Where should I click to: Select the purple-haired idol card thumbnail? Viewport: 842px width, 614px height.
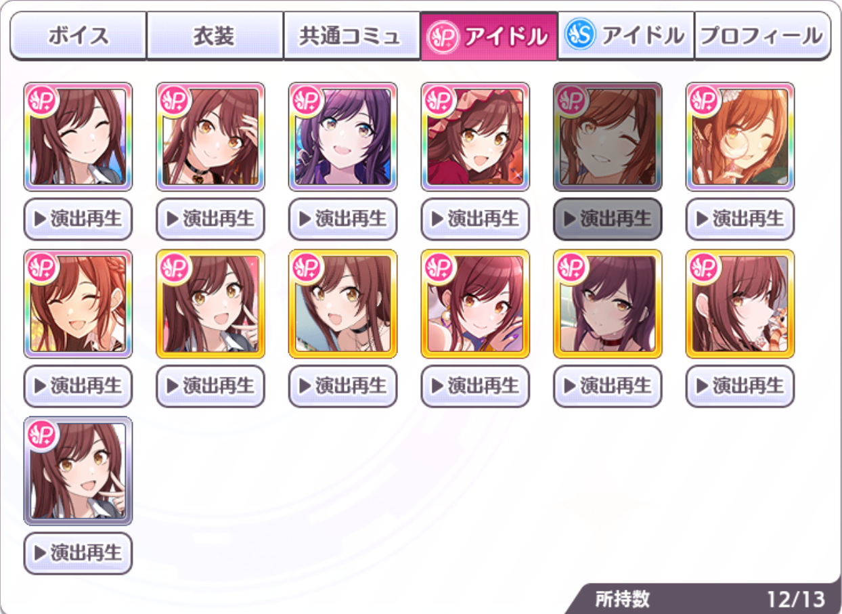pos(343,137)
